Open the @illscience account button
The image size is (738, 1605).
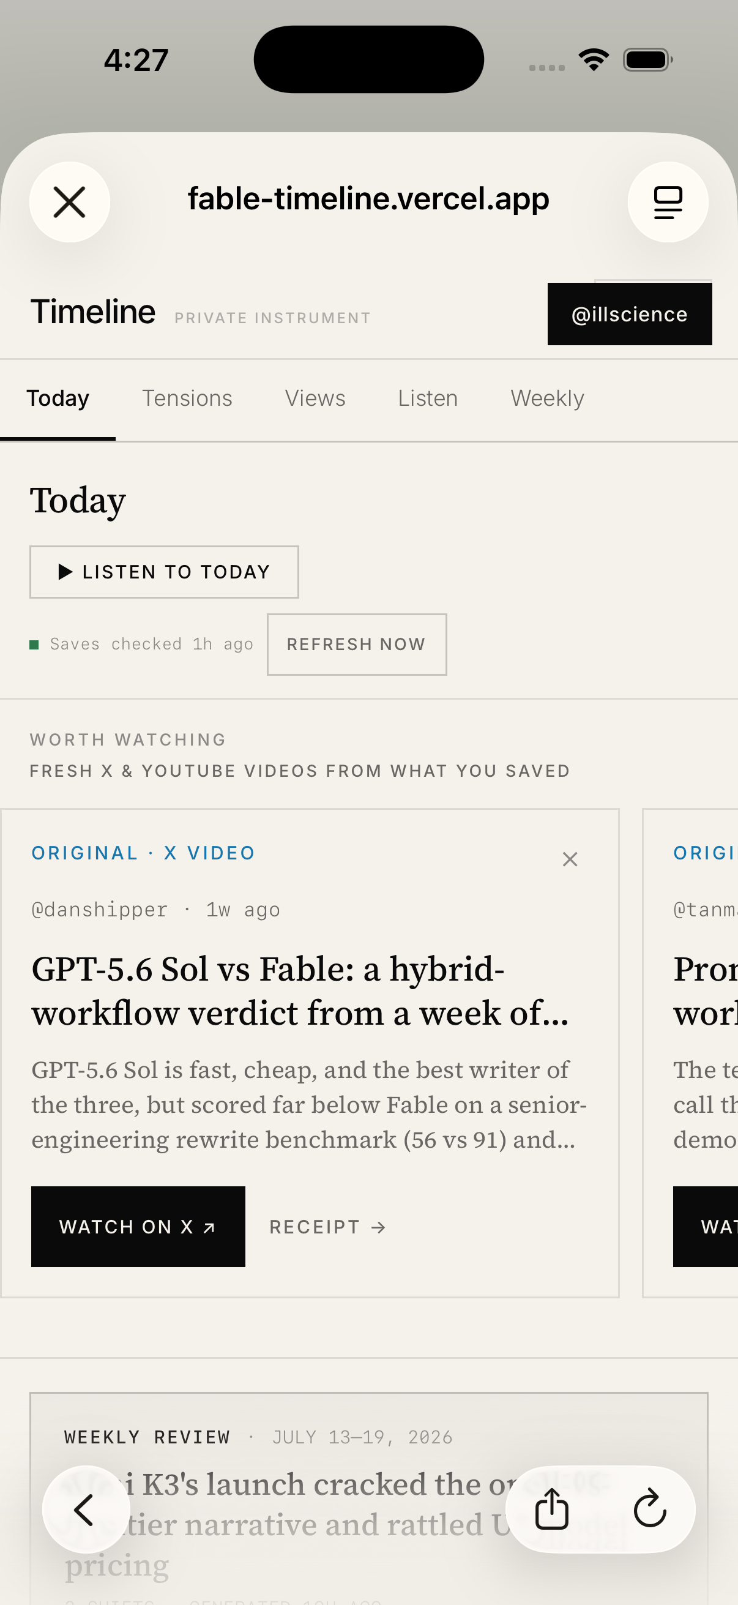tap(630, 314)
